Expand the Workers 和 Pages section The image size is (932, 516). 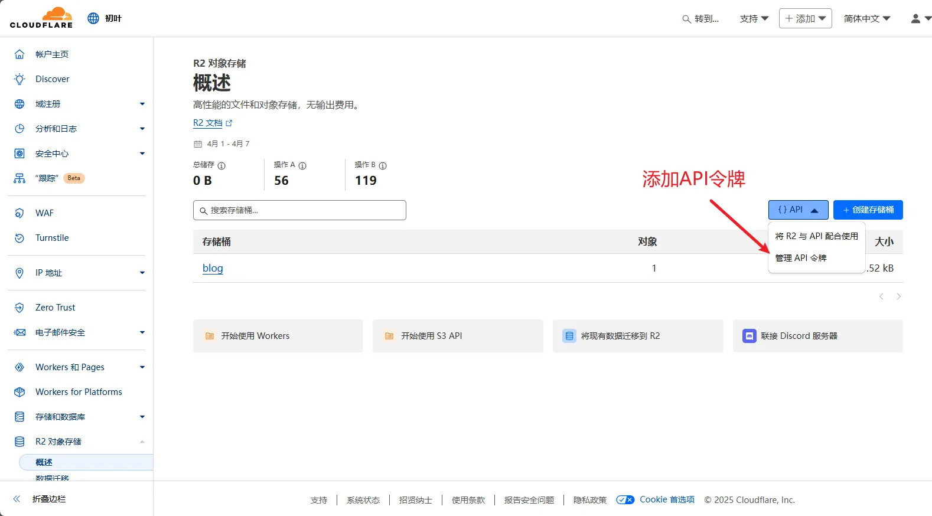142,367
